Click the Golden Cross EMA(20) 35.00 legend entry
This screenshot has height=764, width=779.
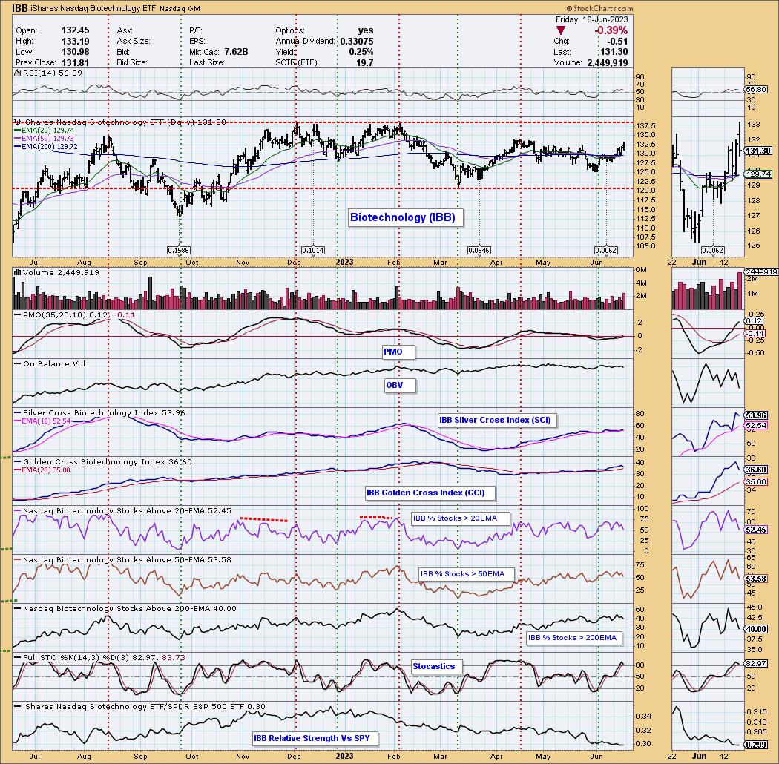(x=46, y=470)
